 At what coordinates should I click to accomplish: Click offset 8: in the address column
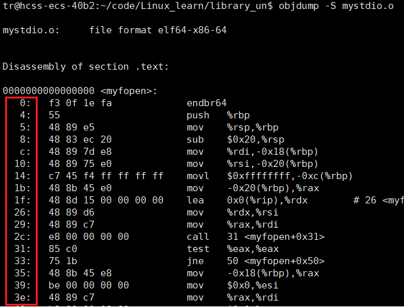pyautogui.click(x=25, y=139)
